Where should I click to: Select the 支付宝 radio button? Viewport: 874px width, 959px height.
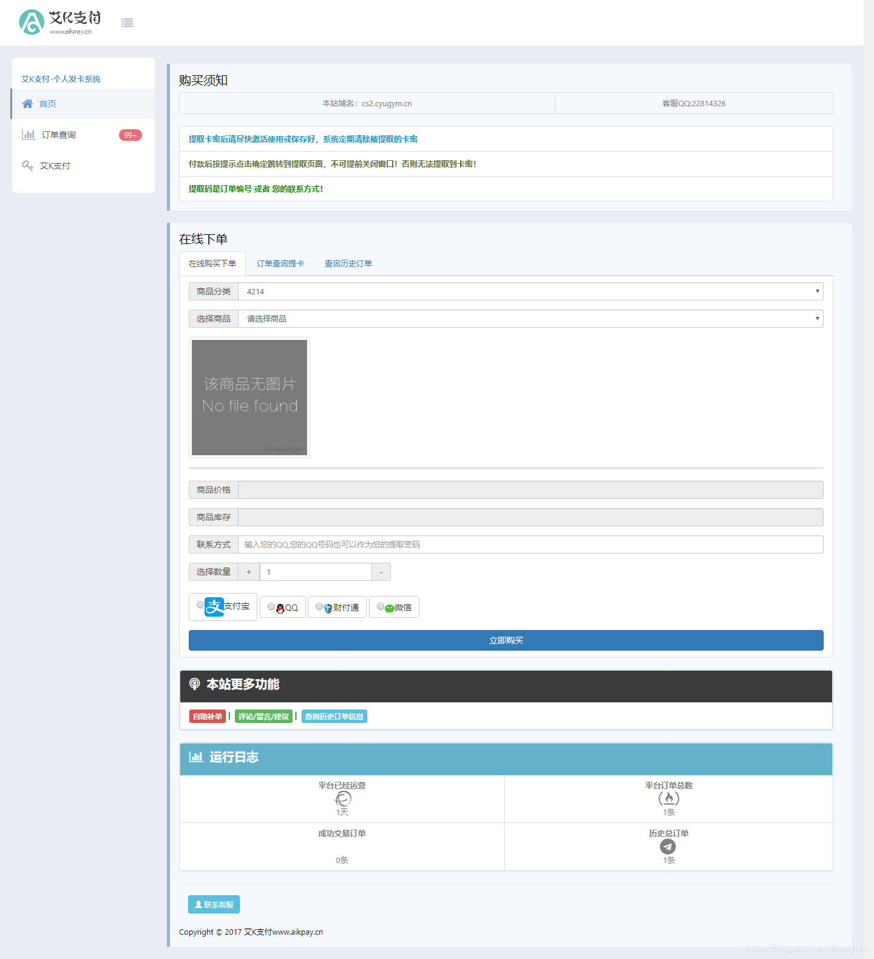(x=200, y=605)
